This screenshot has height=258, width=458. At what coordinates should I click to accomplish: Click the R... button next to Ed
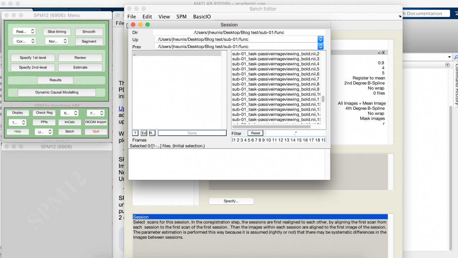pyautogui.click(x=152, y=133)
